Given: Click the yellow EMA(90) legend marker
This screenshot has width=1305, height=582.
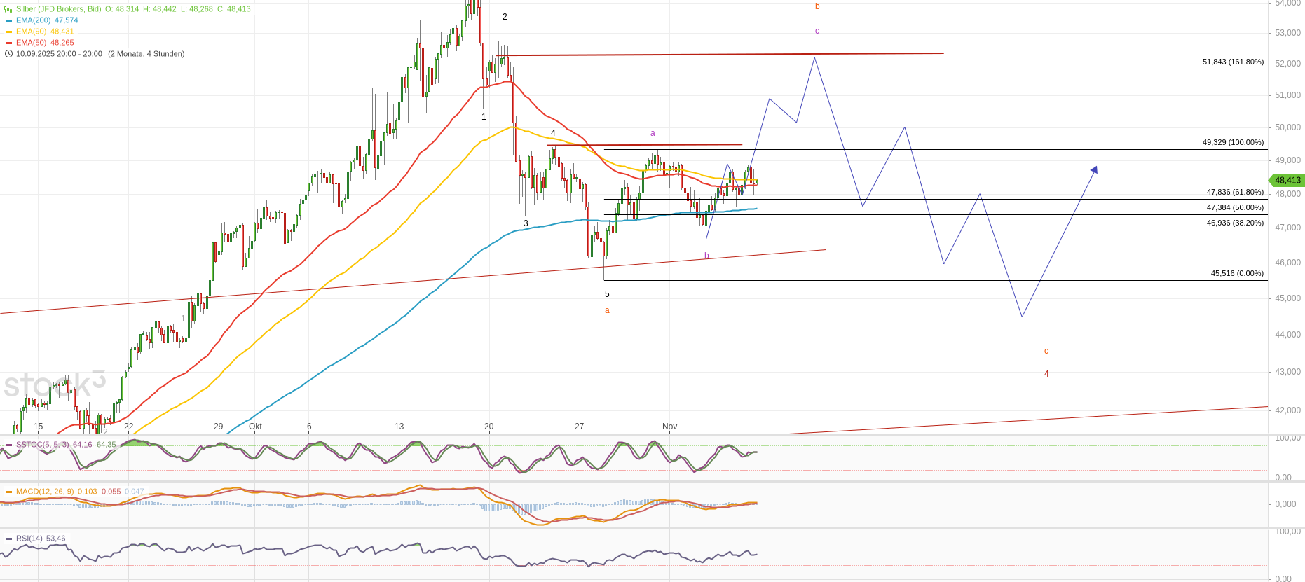Looking at the screenshot, I should click(9, 32).
